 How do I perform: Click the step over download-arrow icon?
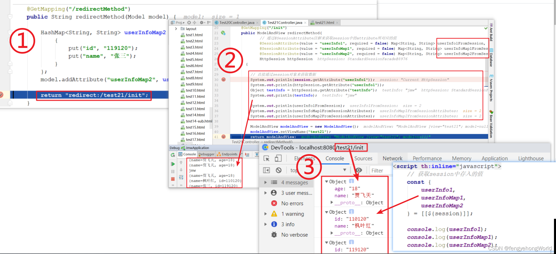(x=257, y=154)
